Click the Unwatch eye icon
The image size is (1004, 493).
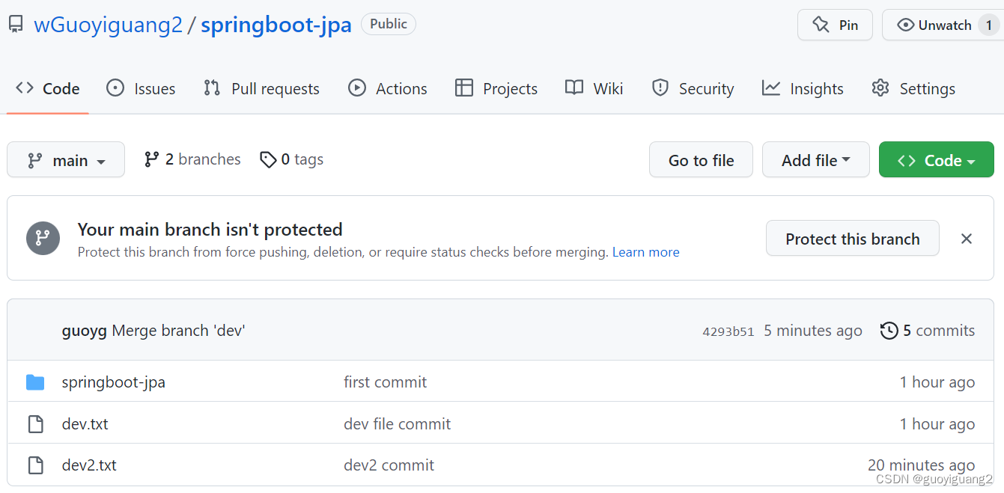pos(905,25)
